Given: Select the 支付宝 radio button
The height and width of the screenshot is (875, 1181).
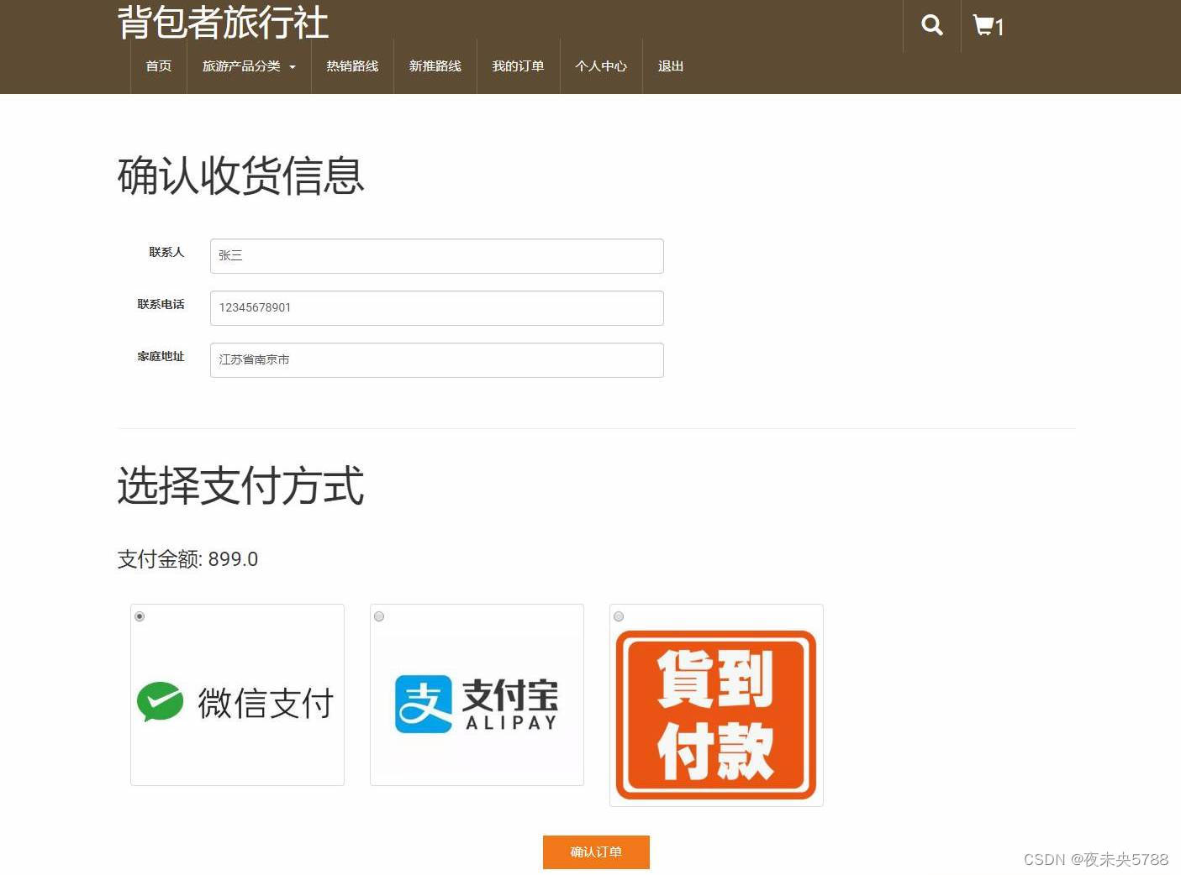Looking at the screenshot, I should point(379,616).
